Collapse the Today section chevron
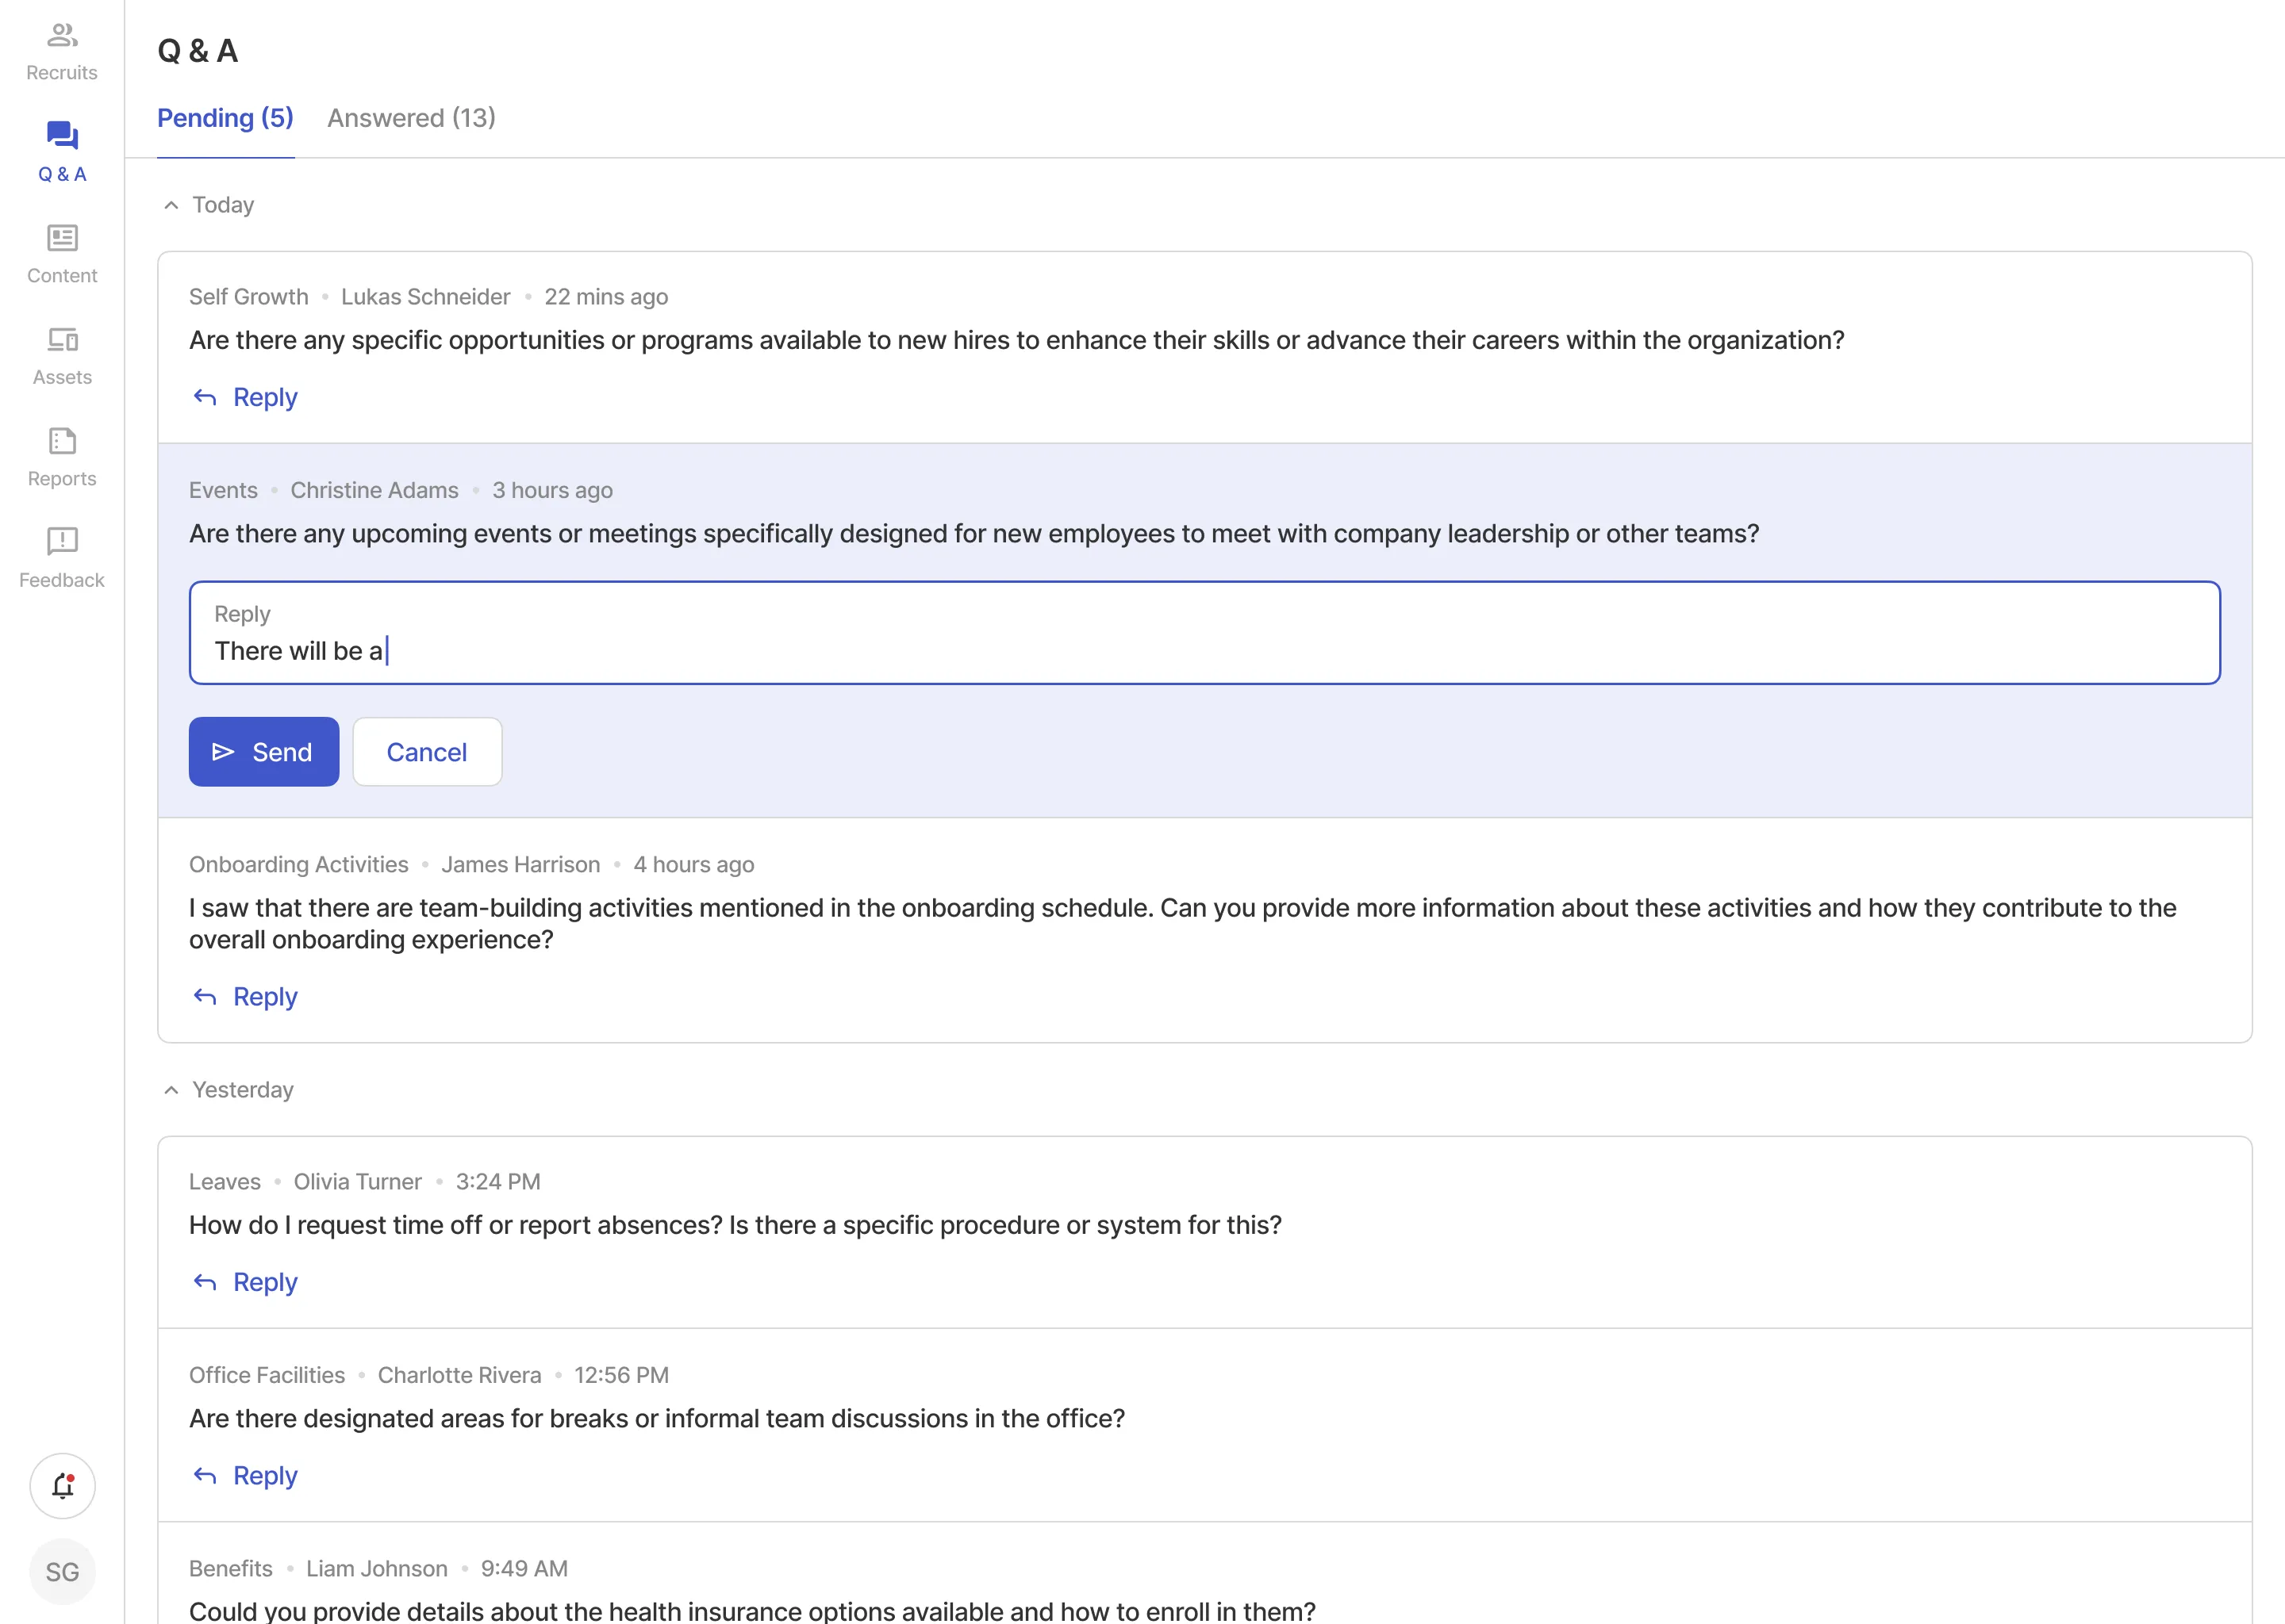Viewport: 2285px width, 1624px height. pyautogui.click(x=171, y=205)
